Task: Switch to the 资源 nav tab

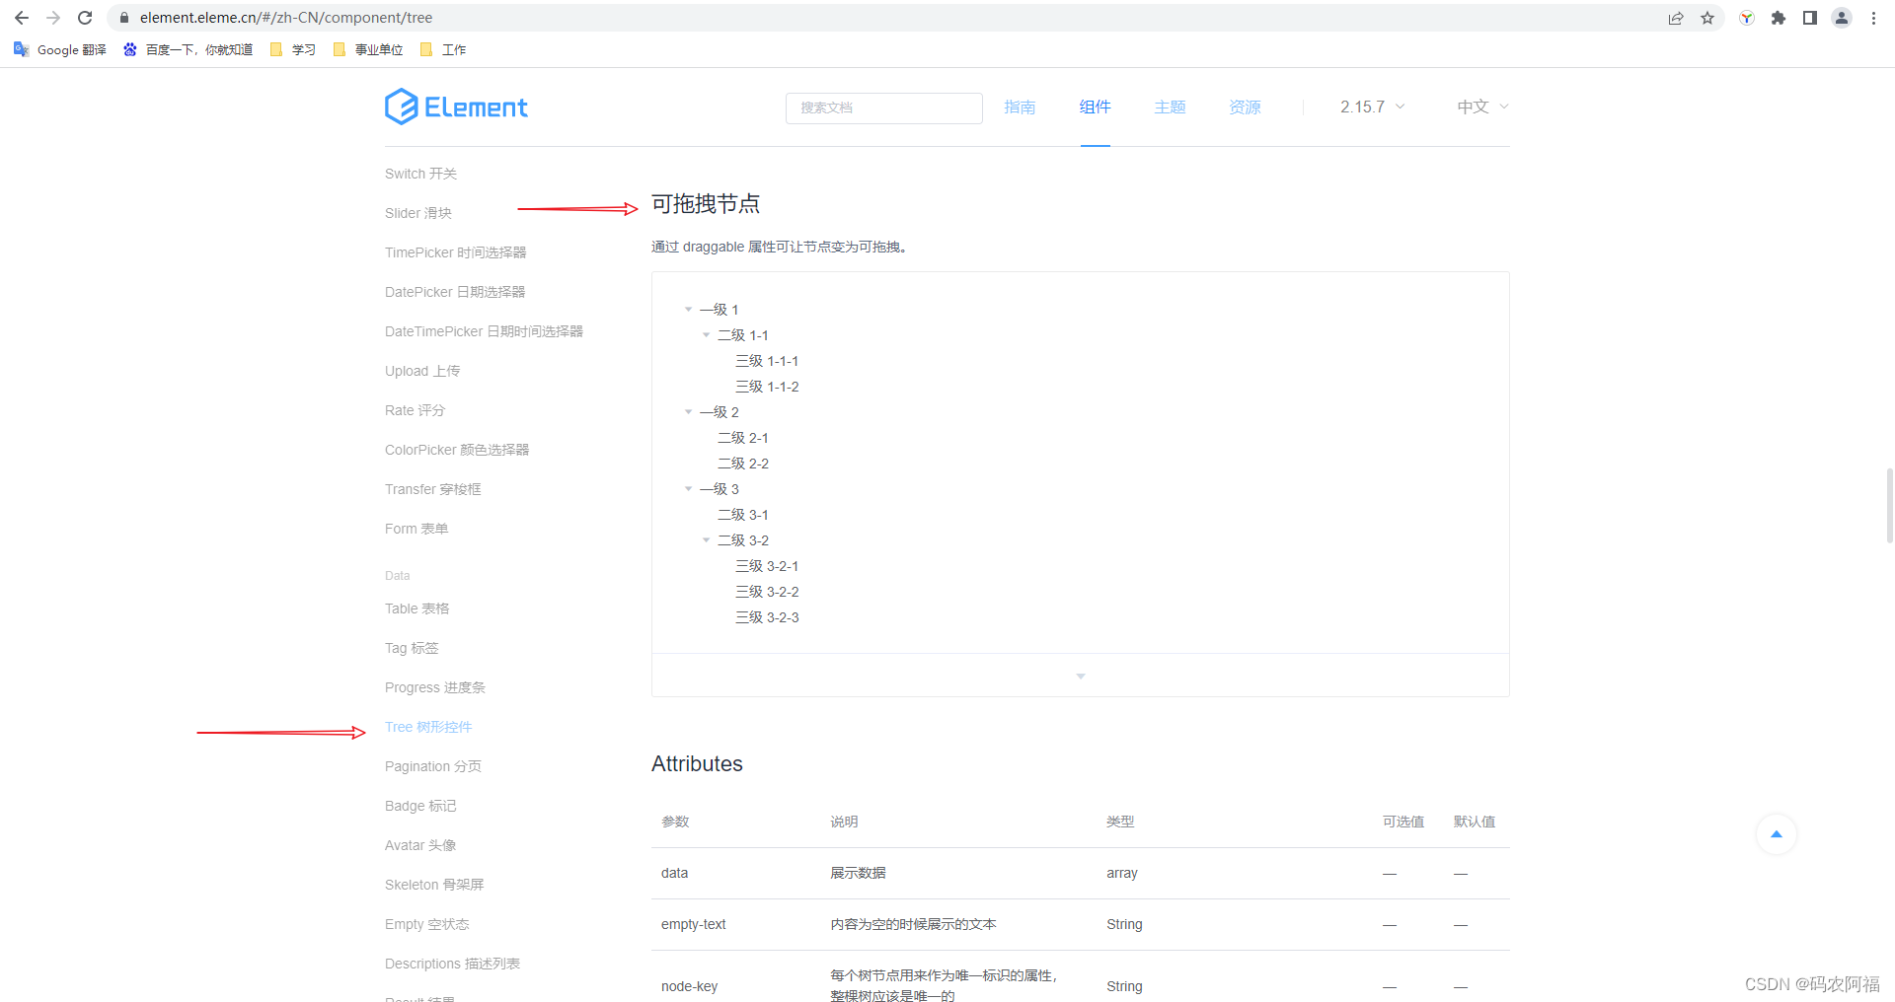Action: 1245,107
